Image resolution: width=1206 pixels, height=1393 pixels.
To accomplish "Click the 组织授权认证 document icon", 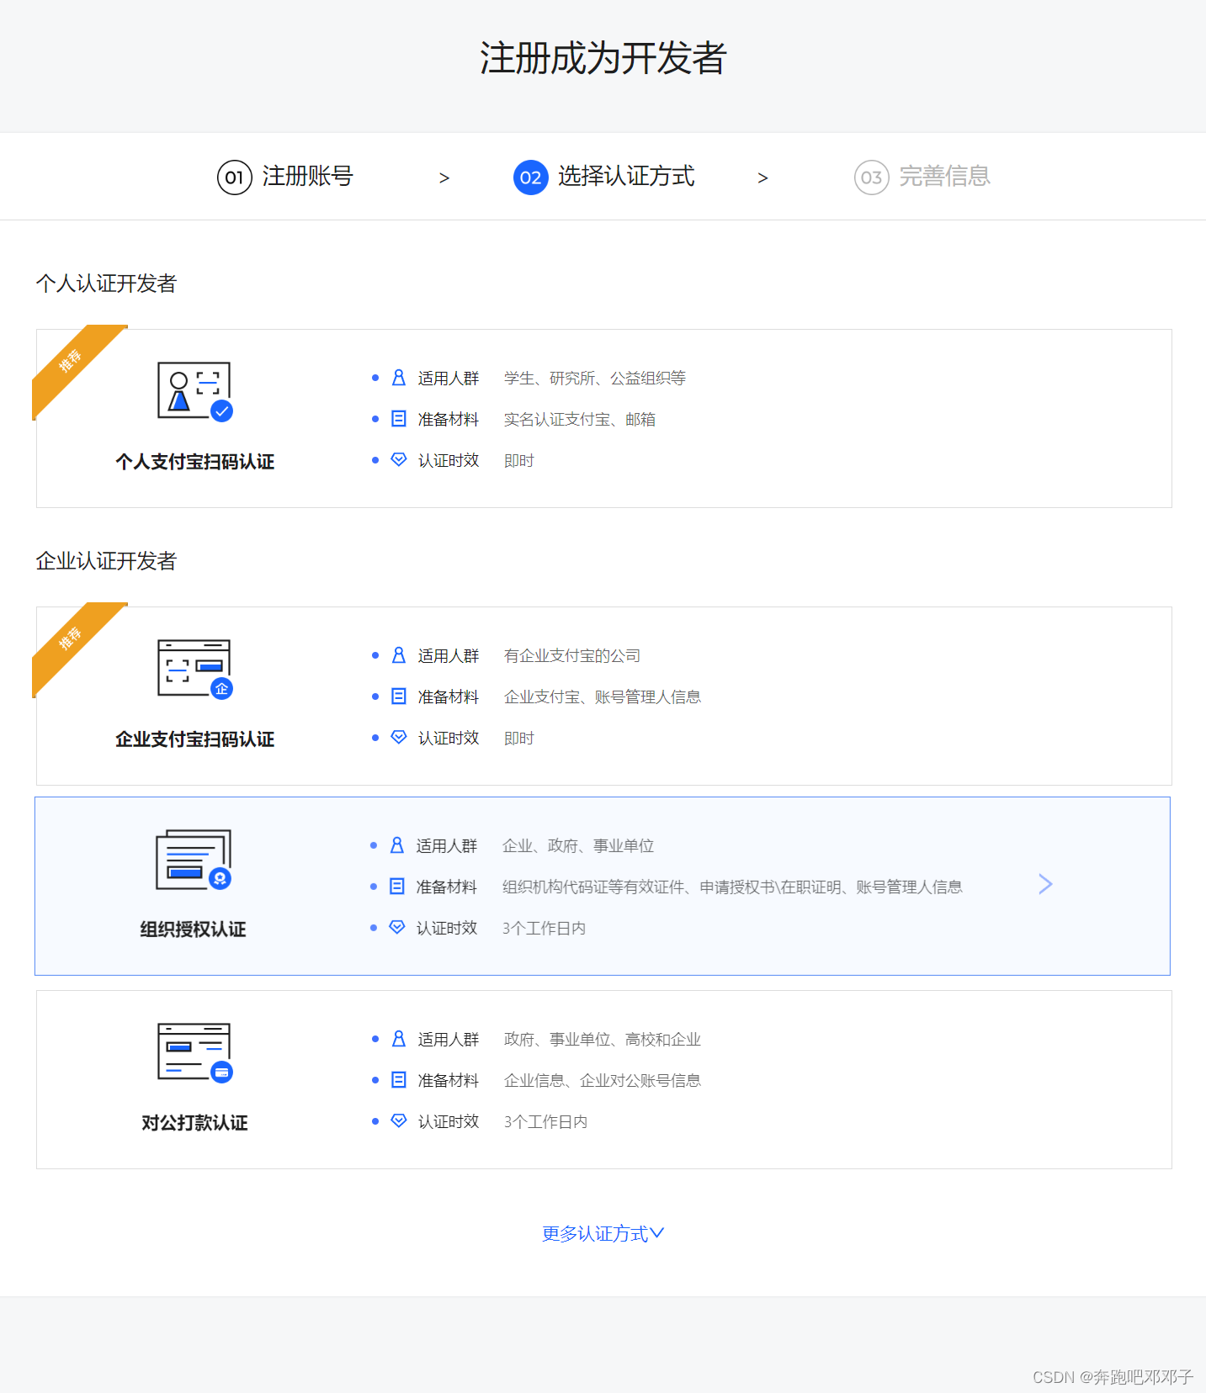I will [x=194, y=860].
